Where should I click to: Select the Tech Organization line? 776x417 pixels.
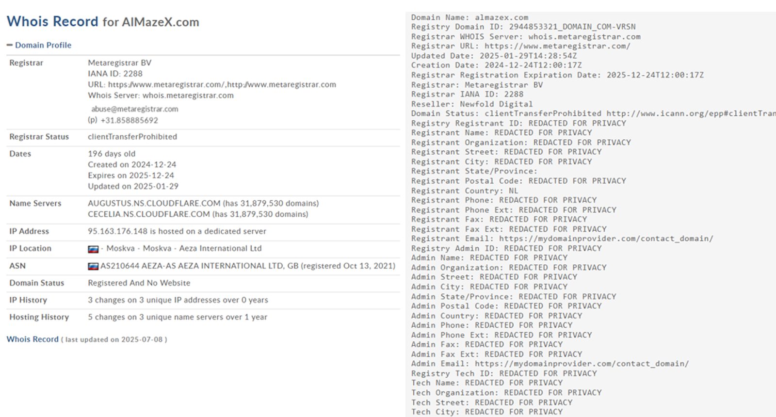(x=506, y=393)
